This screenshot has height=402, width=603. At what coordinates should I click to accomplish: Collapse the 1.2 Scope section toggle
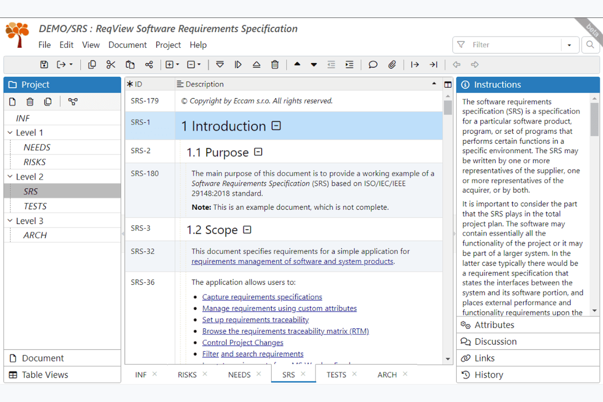click(246, 229)
